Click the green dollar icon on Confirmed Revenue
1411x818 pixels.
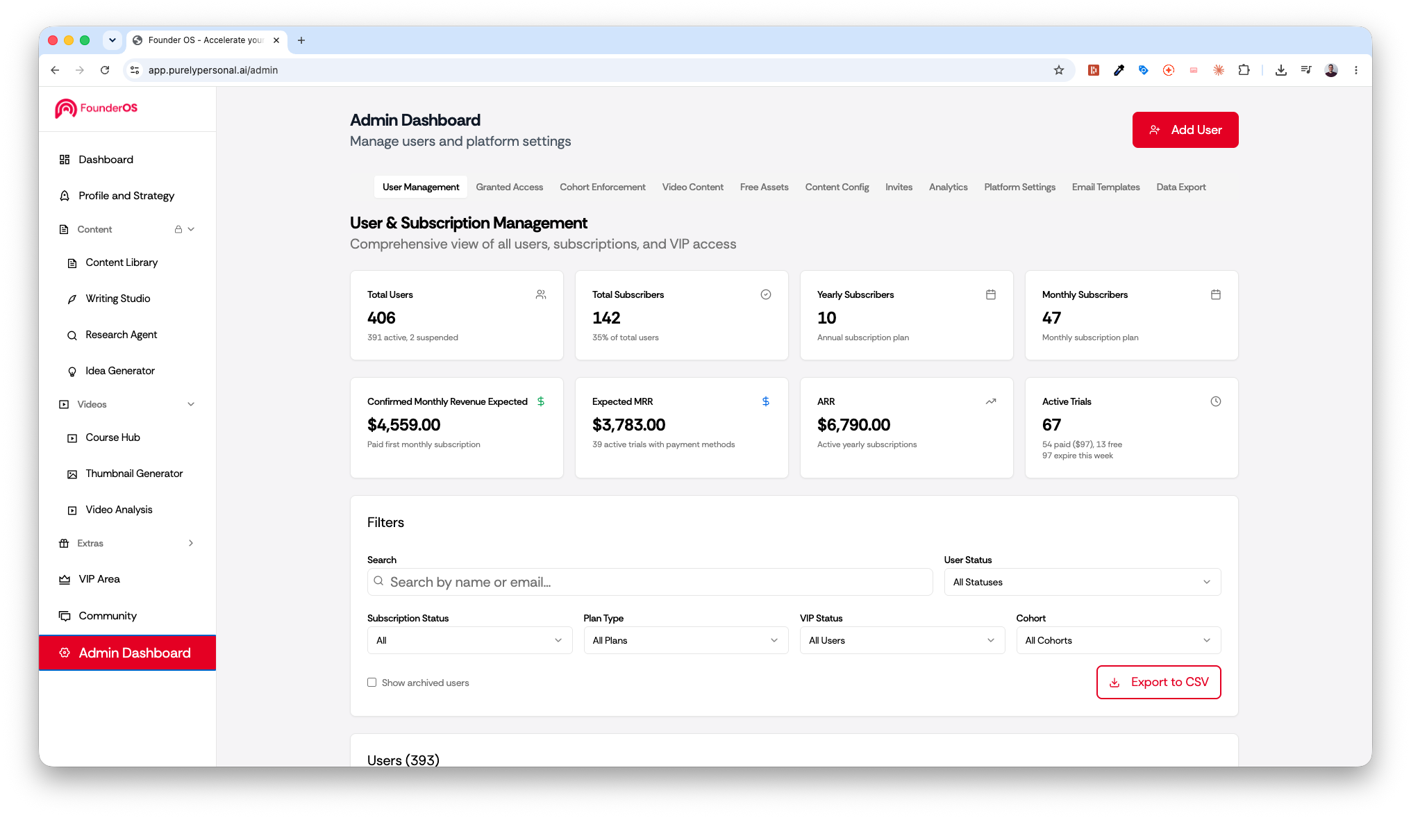[x=541, y=401]
